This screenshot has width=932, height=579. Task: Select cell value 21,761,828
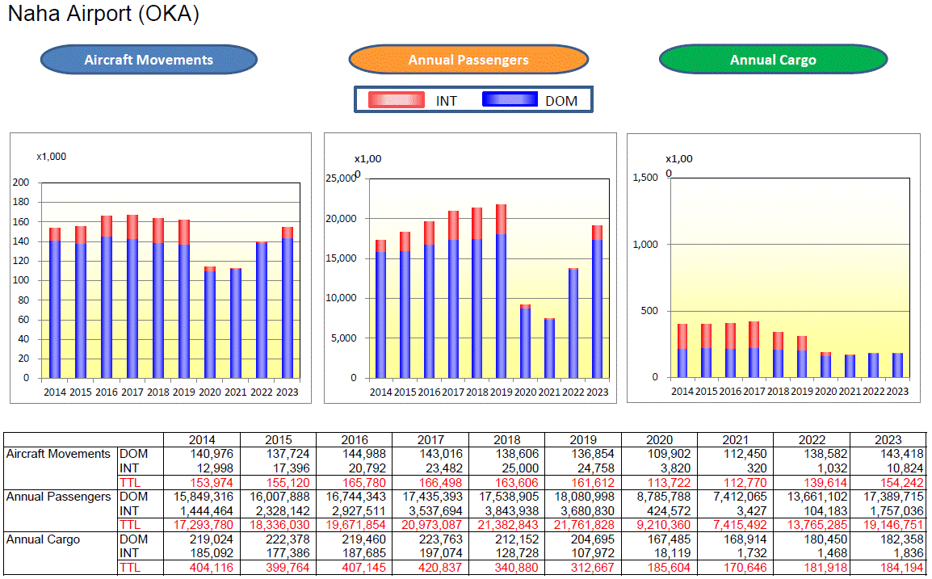click(584, 526)
